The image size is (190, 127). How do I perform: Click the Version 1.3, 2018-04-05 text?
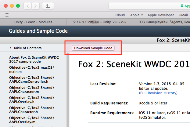(162, 84)
